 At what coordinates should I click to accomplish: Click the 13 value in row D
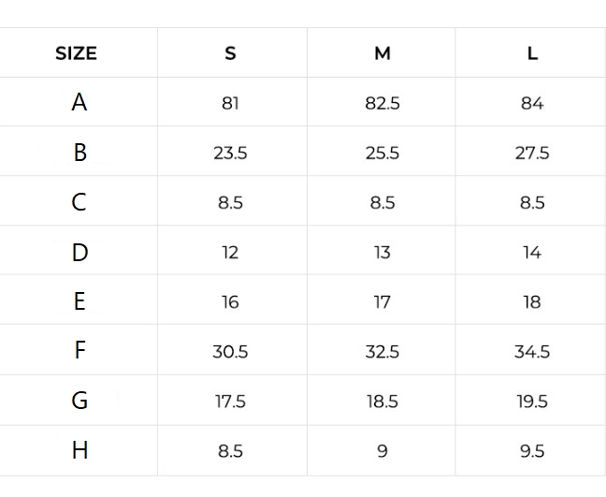pos(382,252)
